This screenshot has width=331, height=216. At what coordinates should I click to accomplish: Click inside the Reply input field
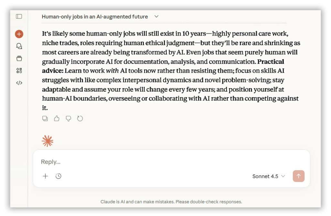click(129, 162)
